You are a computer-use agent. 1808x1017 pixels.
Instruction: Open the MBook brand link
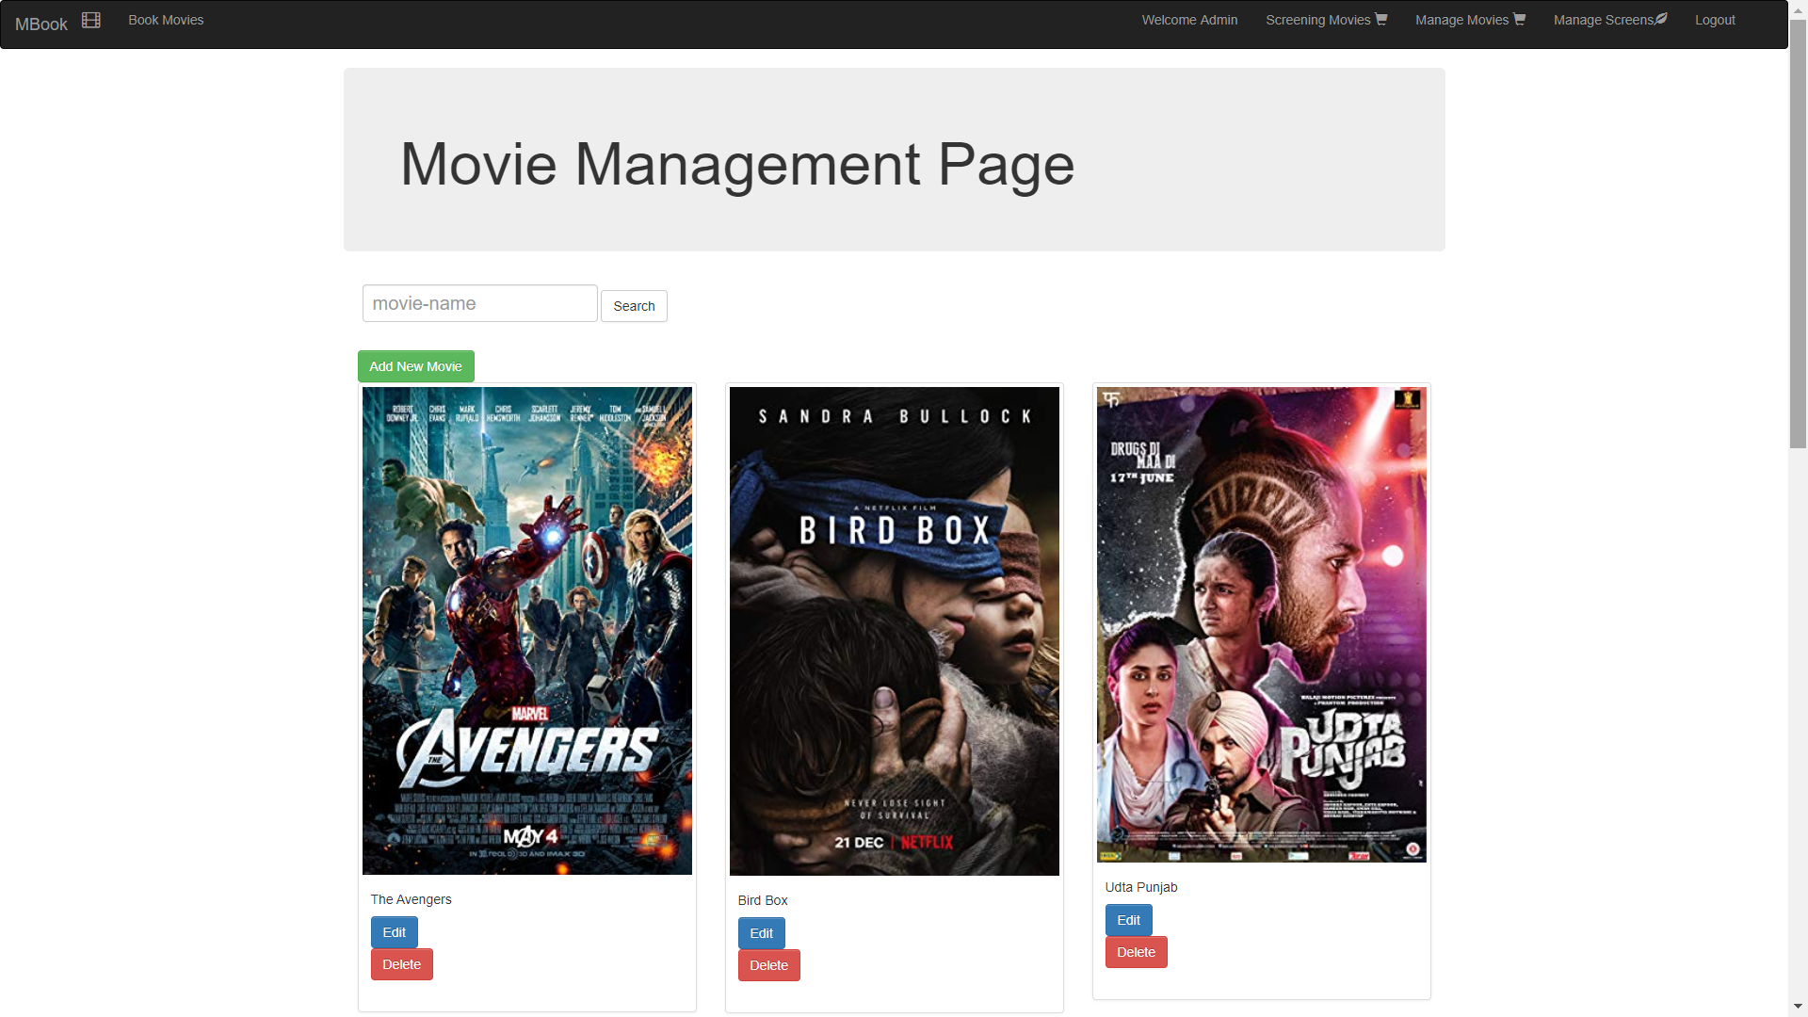coord(41,24)
